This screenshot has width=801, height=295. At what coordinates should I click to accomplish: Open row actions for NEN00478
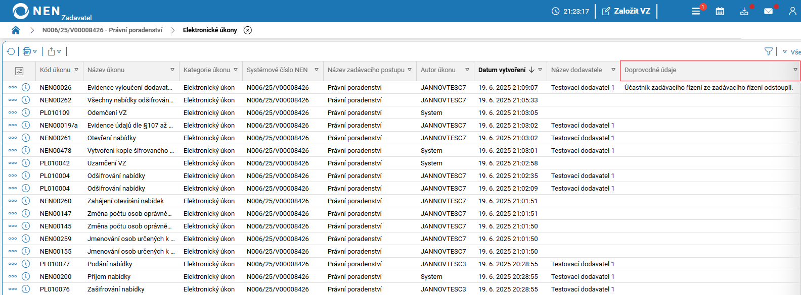[13, 150]
